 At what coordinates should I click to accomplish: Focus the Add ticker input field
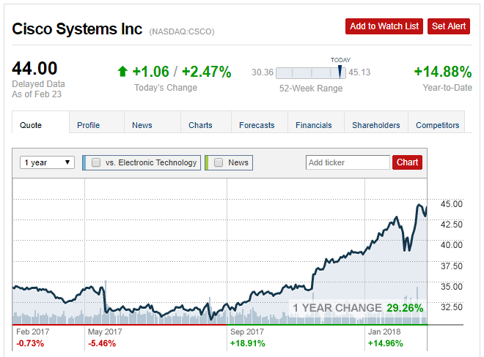(x=348, y=162)
